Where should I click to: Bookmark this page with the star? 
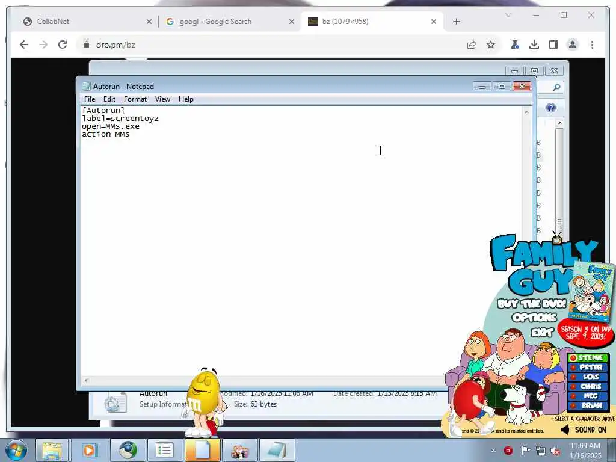[491, 45]
